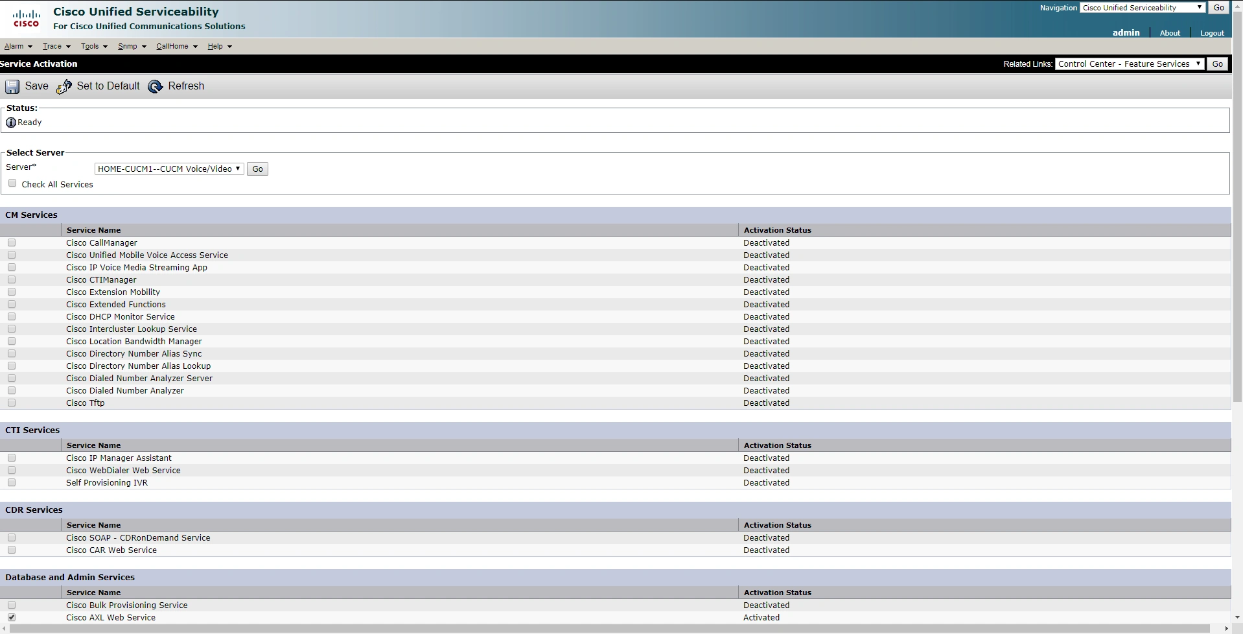The width and height of the screenshot is (1243, 634).
Task: Open the Tools menu
Action: [94, 46]
